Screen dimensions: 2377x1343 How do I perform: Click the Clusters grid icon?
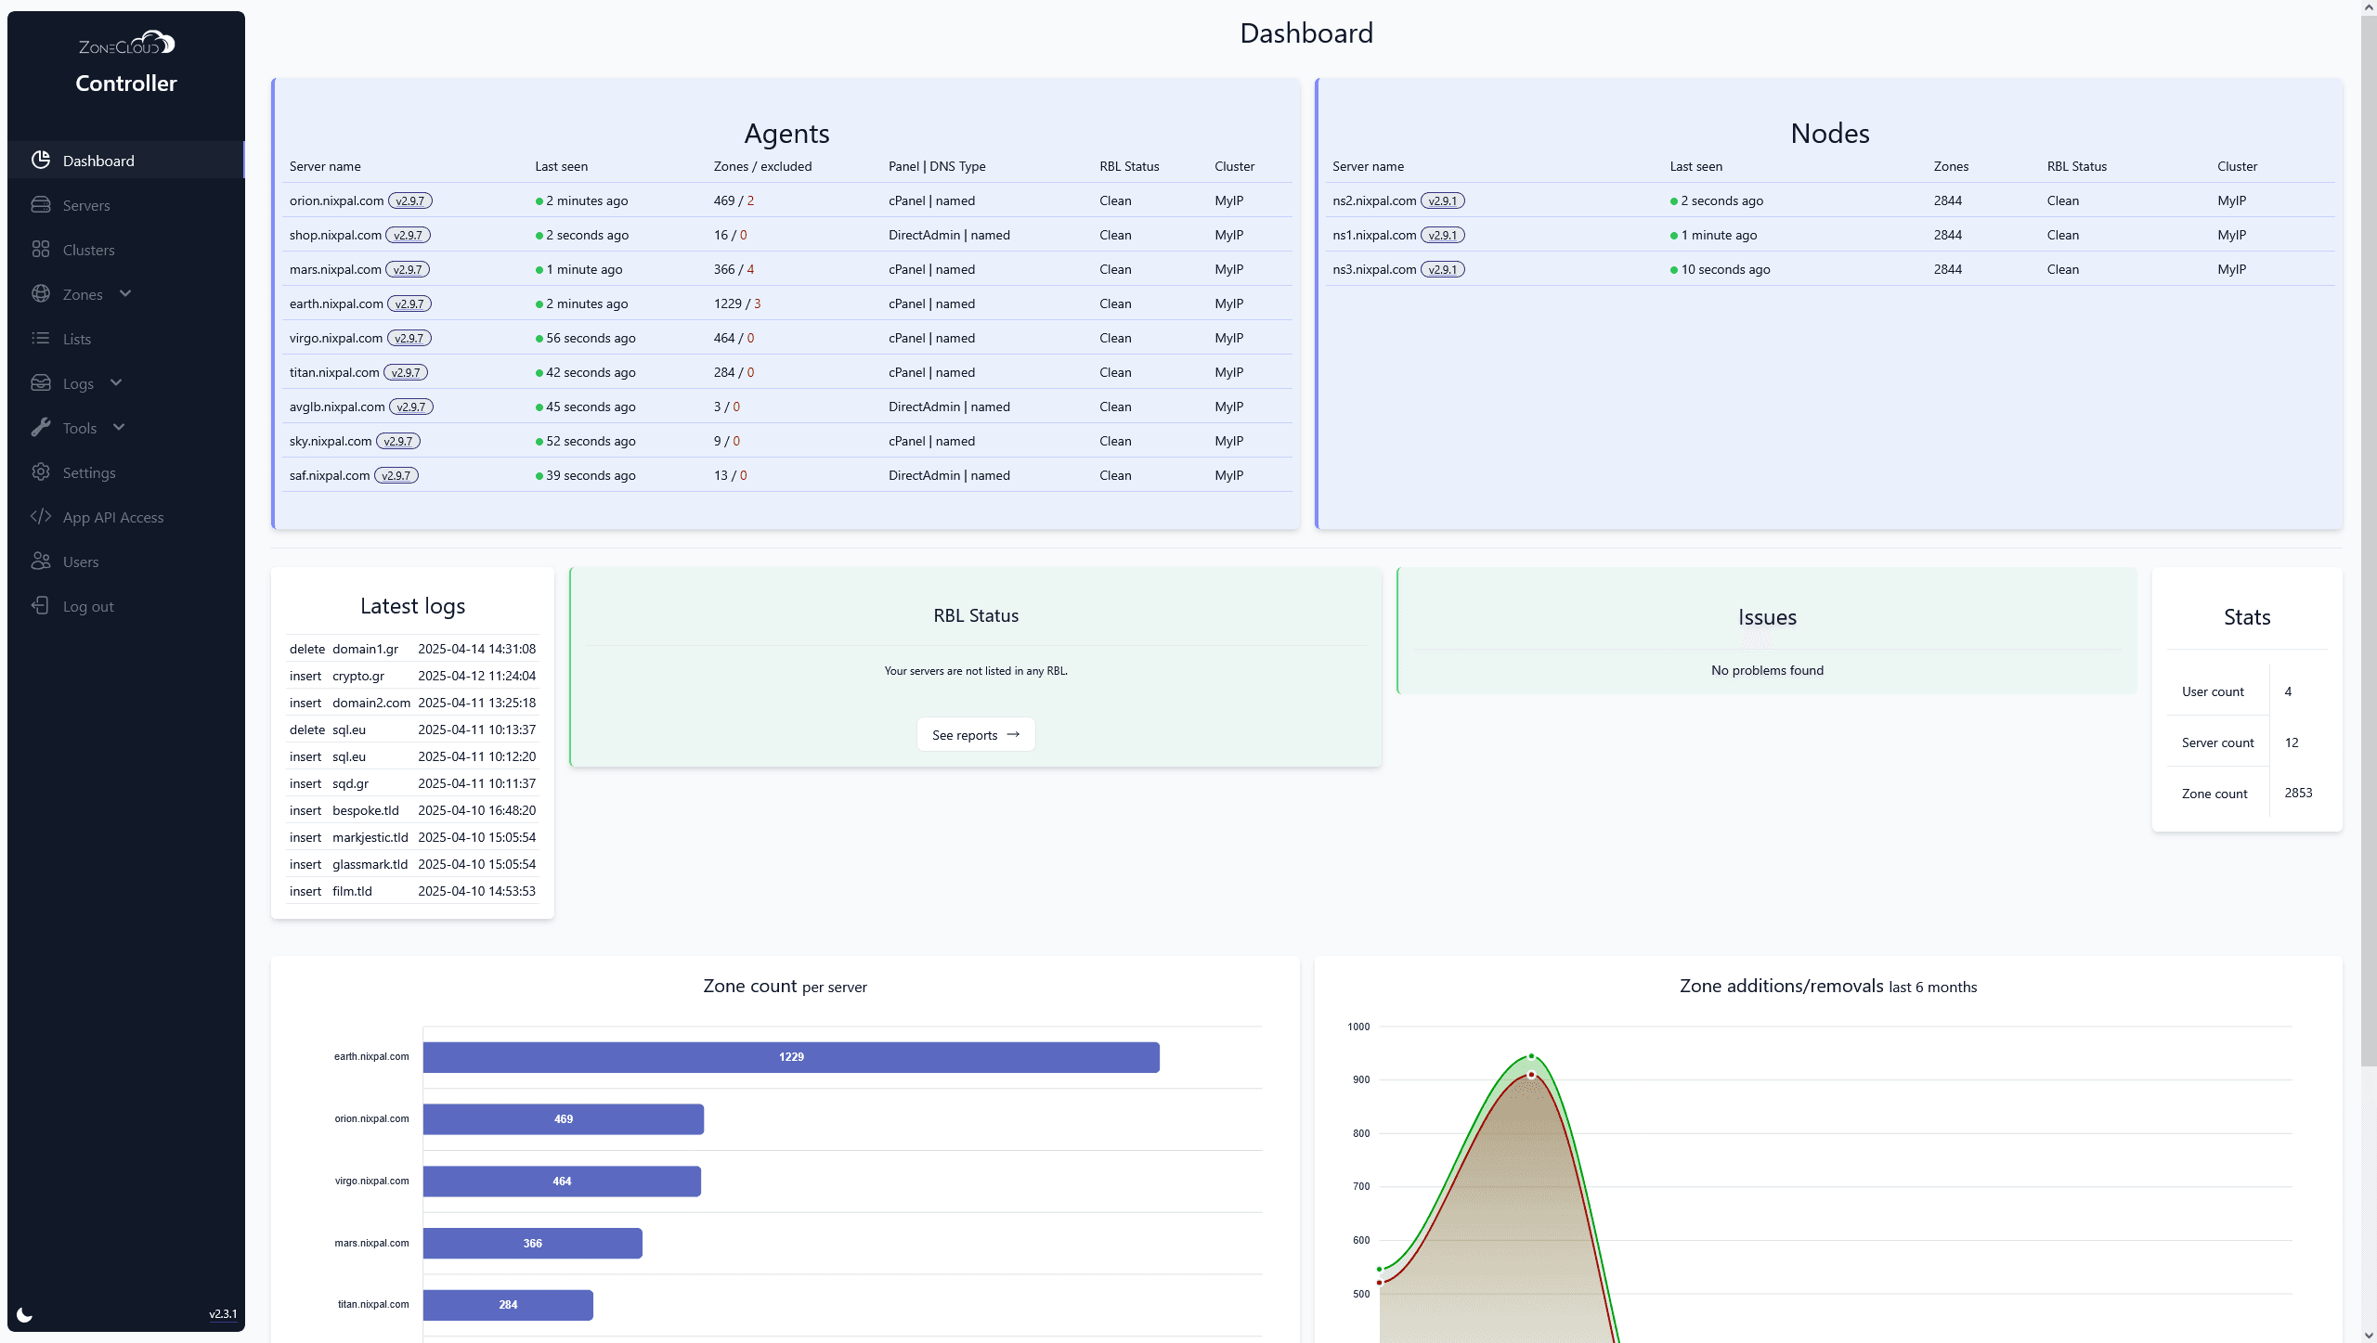[41, 249]
